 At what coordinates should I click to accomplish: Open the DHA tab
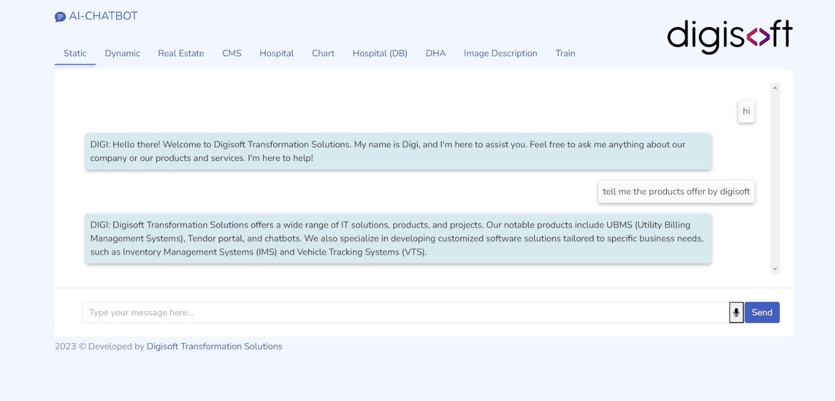436,53
